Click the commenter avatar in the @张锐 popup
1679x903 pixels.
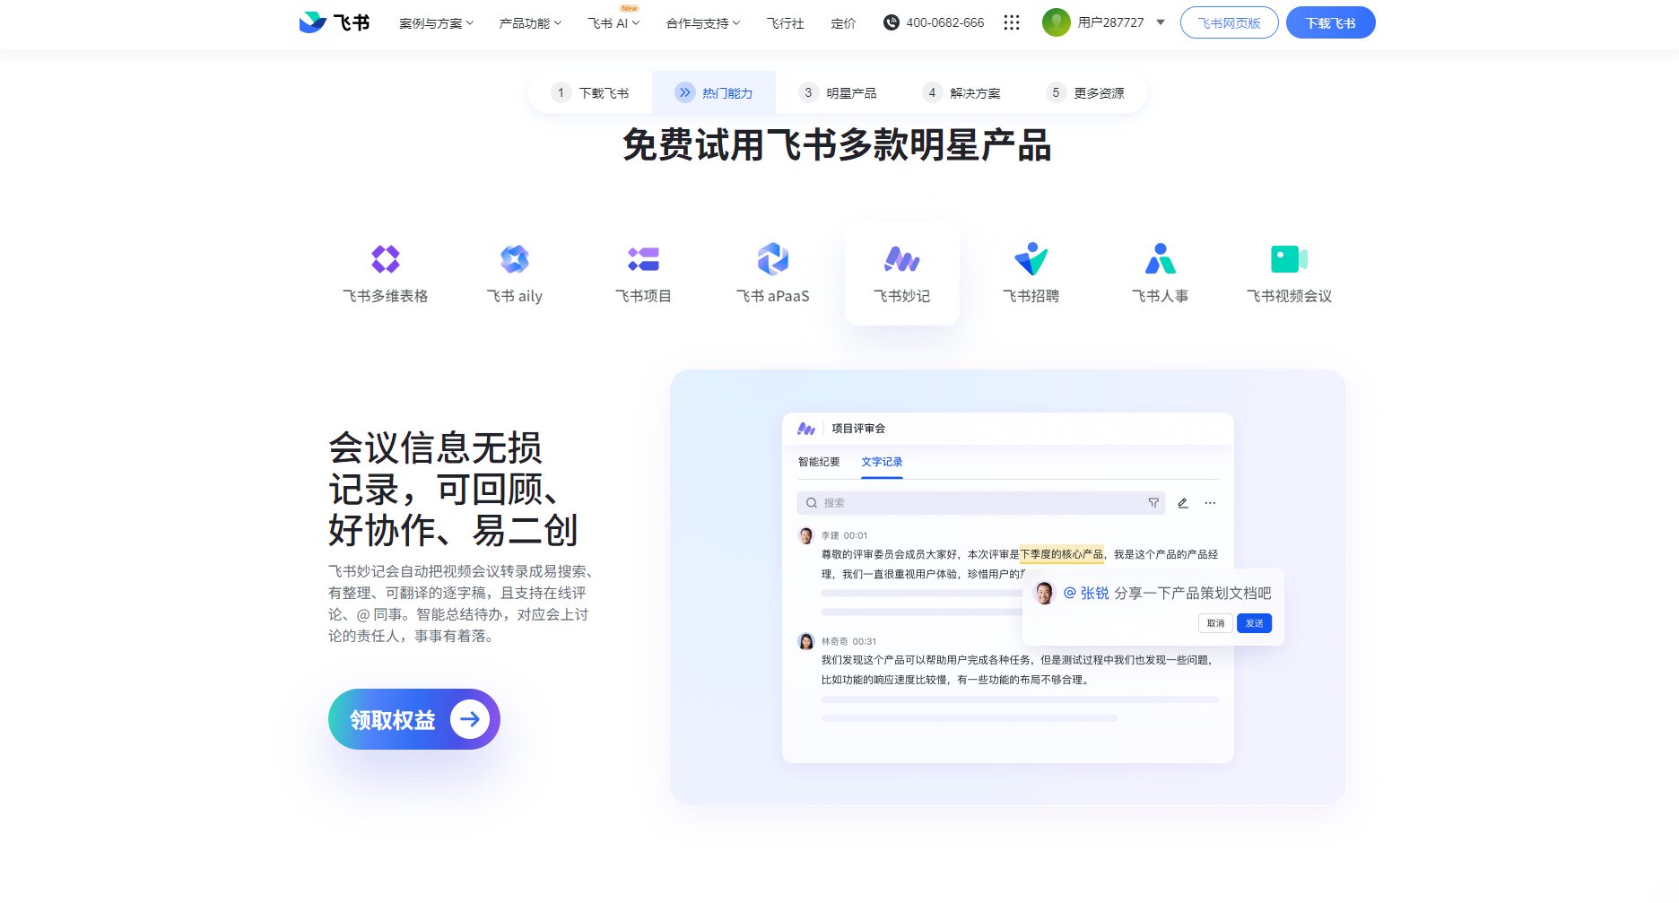click(1044, 593)
